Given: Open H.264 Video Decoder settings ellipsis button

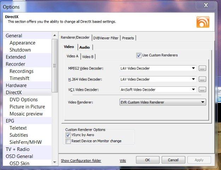Looking at the screenshot, I should [x=202, y=79].
